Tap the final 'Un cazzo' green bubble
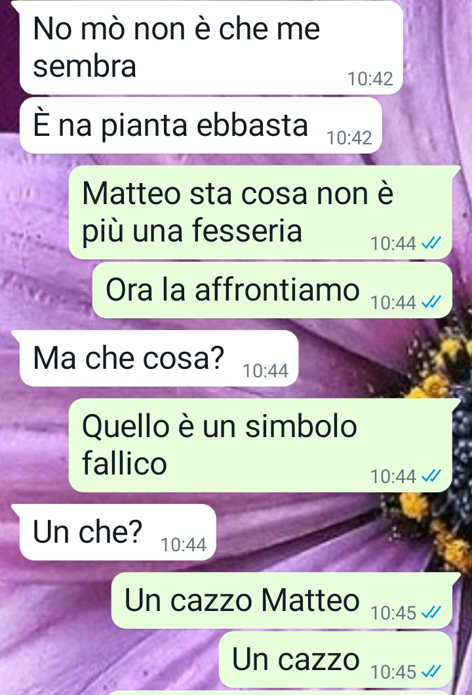Screen dimensions: 472x695 pyautogui.click(x=335, y=659)
